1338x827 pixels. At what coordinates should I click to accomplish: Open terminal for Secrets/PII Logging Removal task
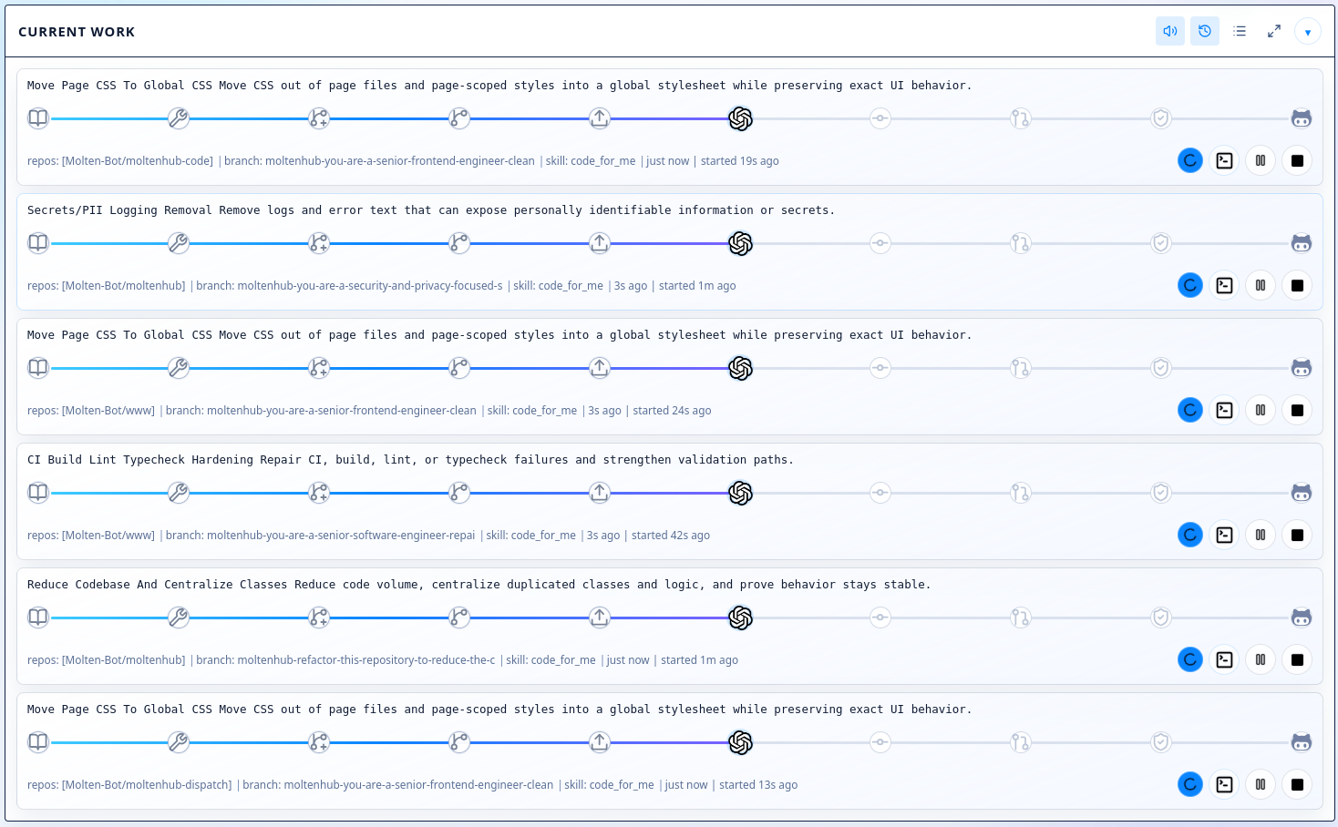click(x=1225, y=285)
